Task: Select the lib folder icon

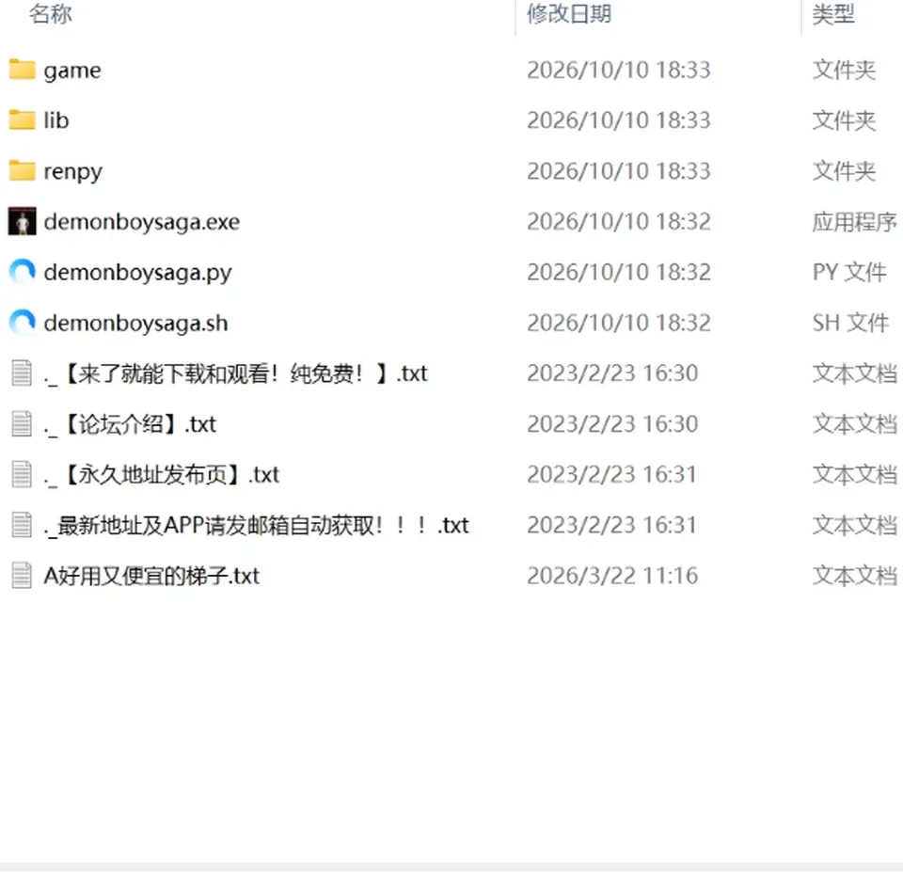Action: (22, 119)
